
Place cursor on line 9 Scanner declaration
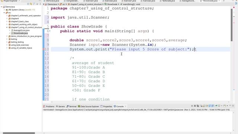[113, 45]
